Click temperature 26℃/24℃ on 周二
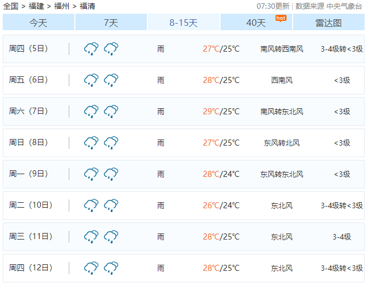This screenshot has height=289, width=369. point(221,205)
